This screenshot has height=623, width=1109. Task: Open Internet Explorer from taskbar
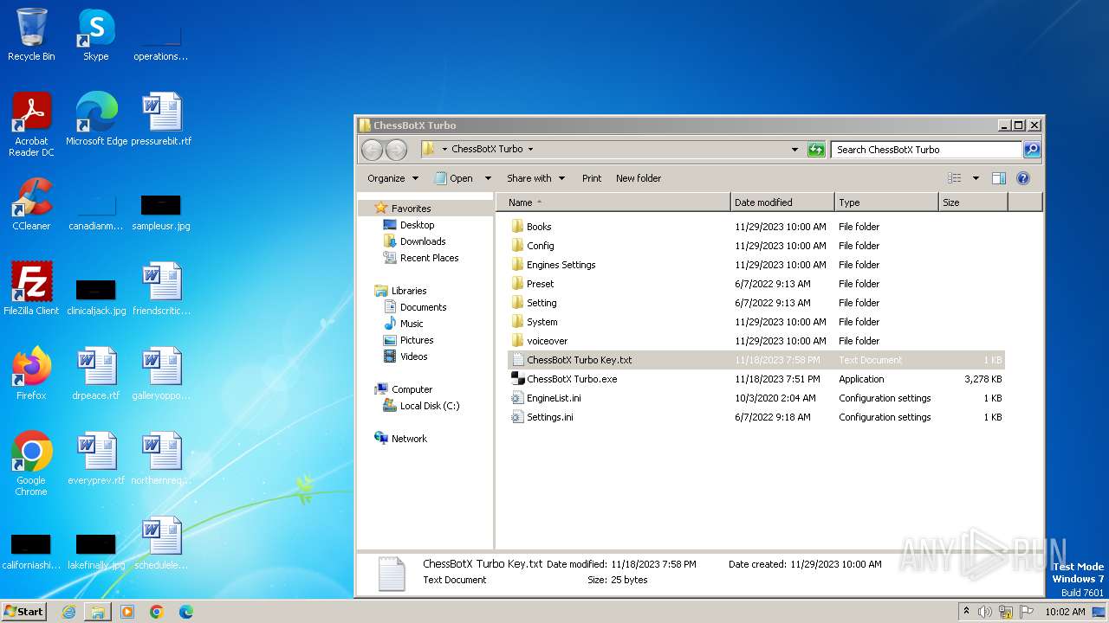[68, 612]
